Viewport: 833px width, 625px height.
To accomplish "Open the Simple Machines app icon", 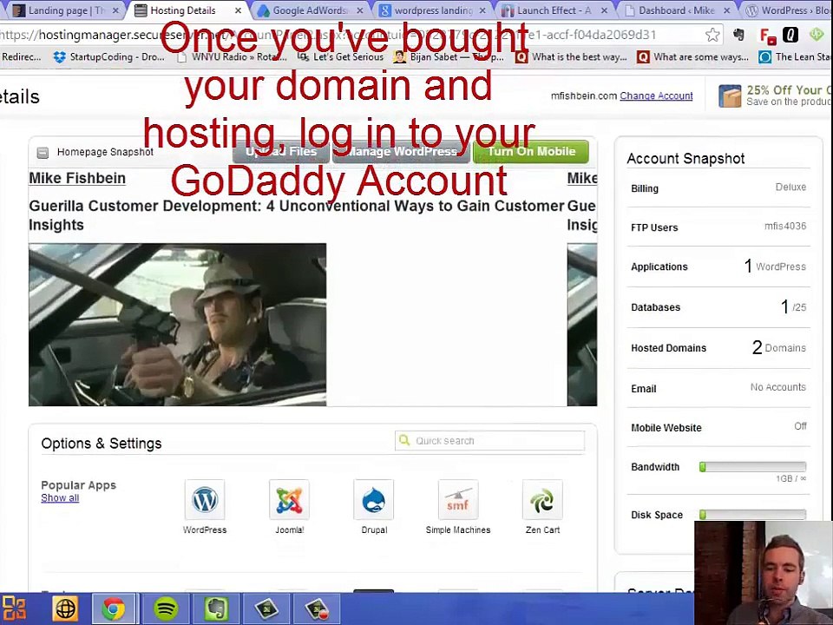I will (x=458, y=500).
